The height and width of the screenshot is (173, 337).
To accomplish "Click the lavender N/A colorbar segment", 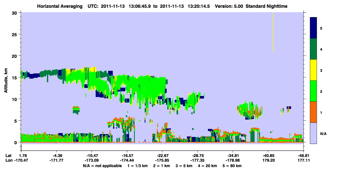I will (313, 133).
